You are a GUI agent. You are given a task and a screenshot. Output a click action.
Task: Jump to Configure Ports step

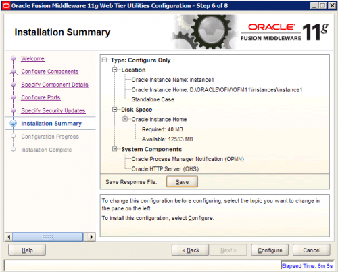(41, 97)
